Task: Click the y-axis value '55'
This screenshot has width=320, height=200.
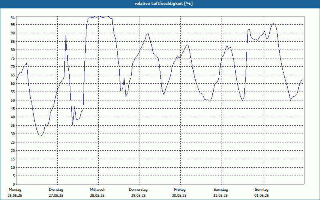Action: (13, 92)
